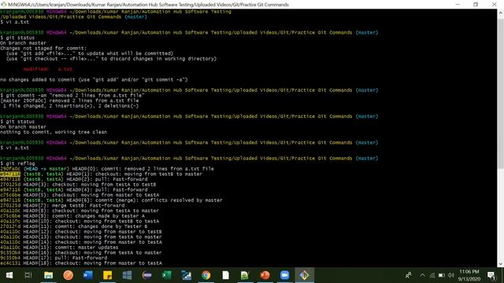The image size is (504, 283).
Task: Open the Eclipse icon in the taskbar
Action: pos(147,275)
